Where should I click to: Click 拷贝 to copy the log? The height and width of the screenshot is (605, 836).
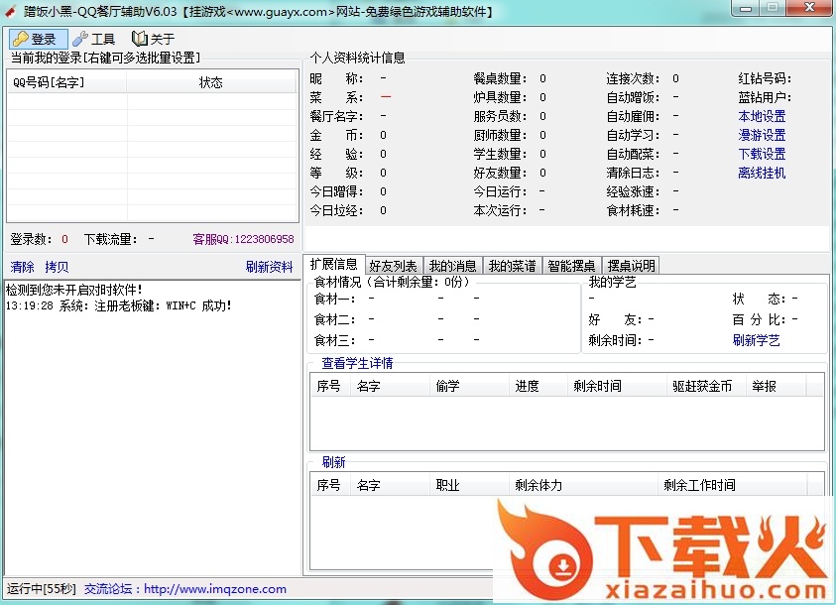58,267
